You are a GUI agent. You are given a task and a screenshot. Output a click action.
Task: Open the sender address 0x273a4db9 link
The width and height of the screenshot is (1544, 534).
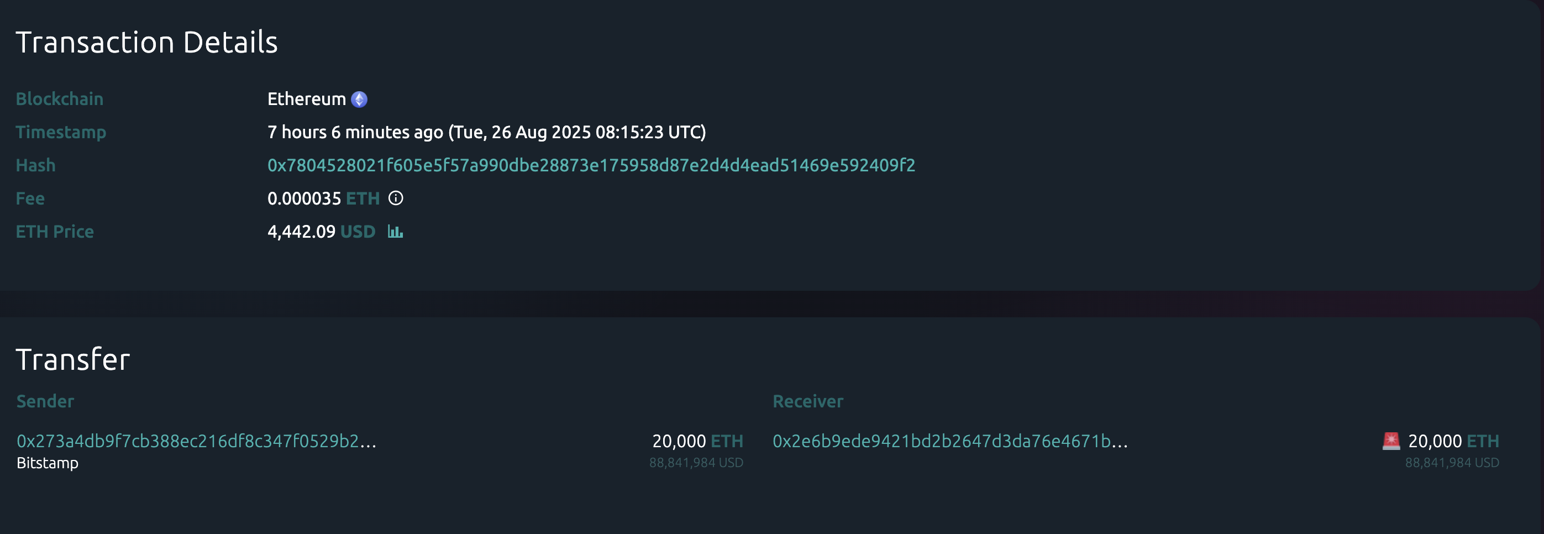click(x=196, y=441)
